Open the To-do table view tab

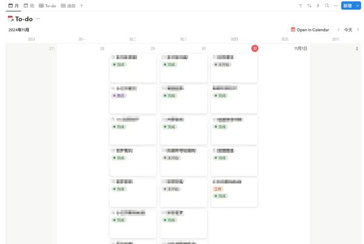(x=47, y=6)
